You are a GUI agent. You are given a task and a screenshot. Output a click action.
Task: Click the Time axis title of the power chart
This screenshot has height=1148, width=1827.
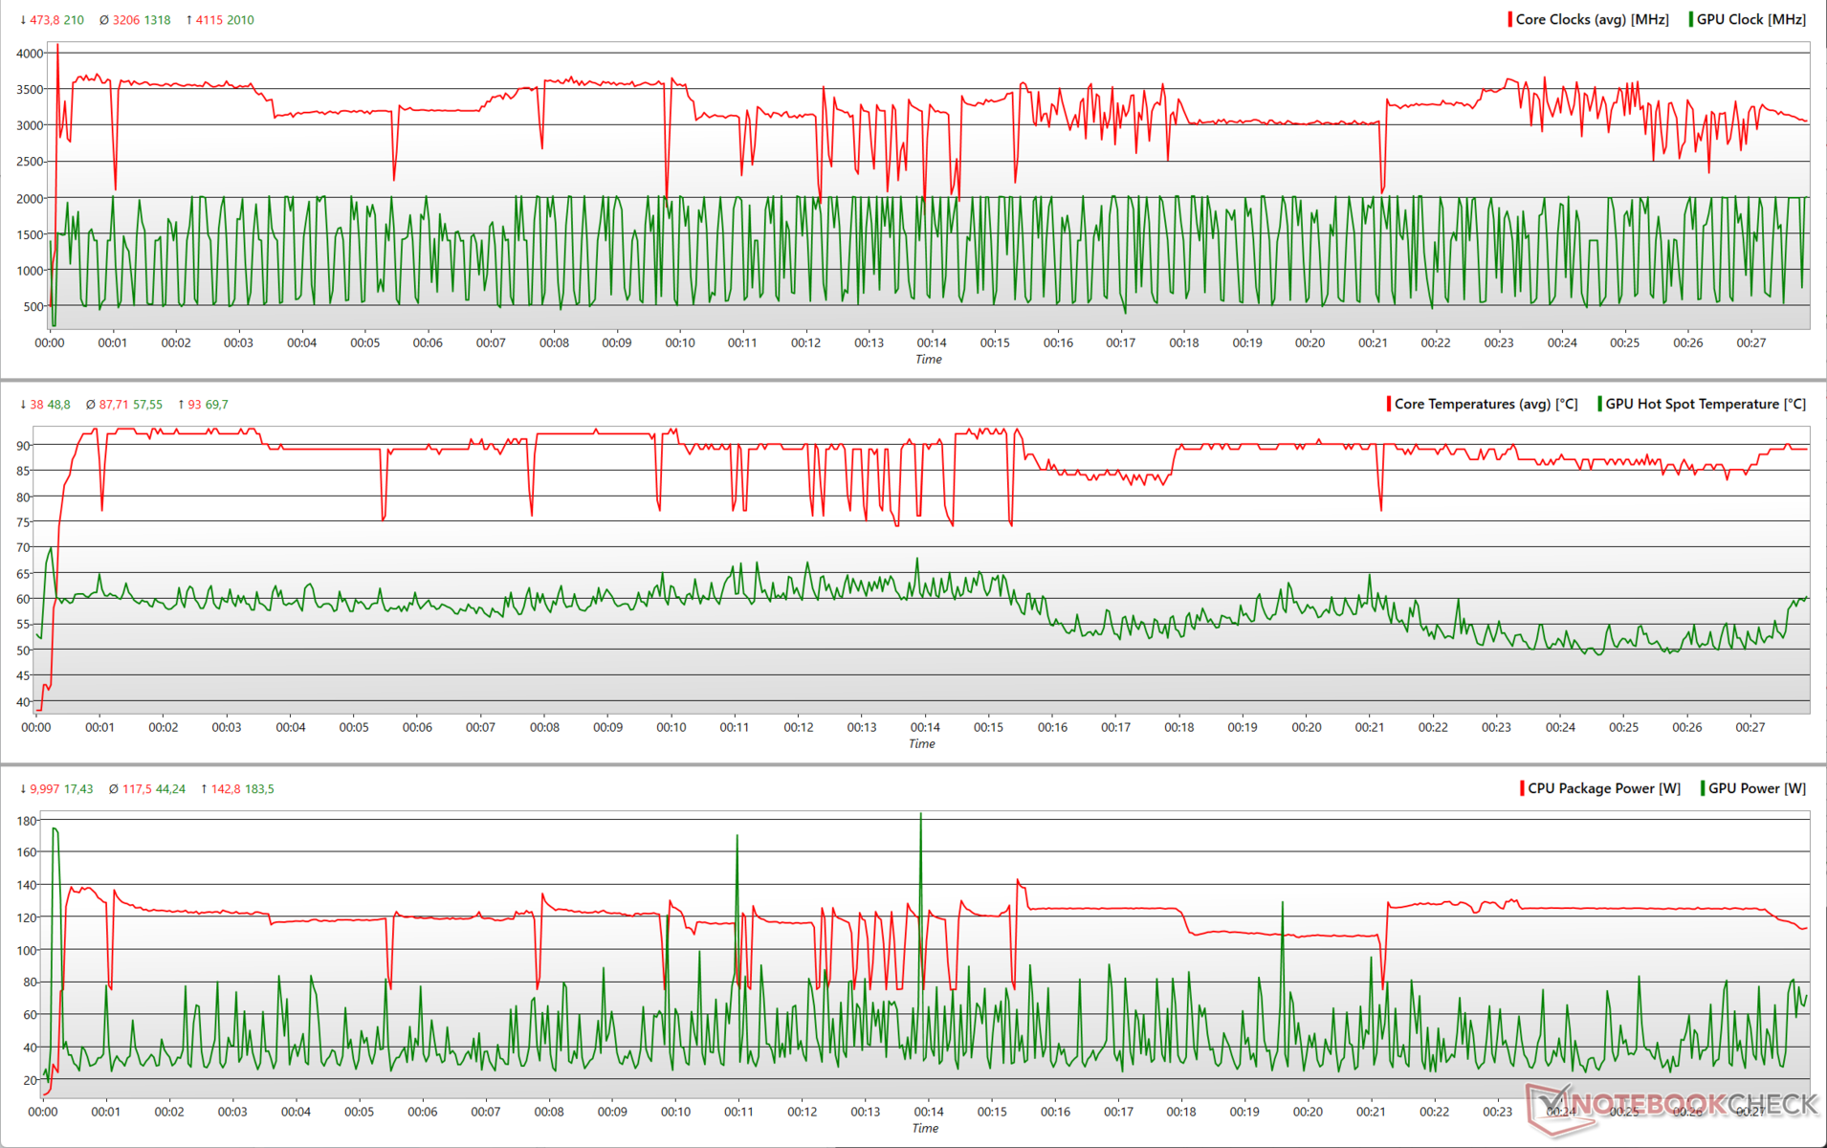926,1129
